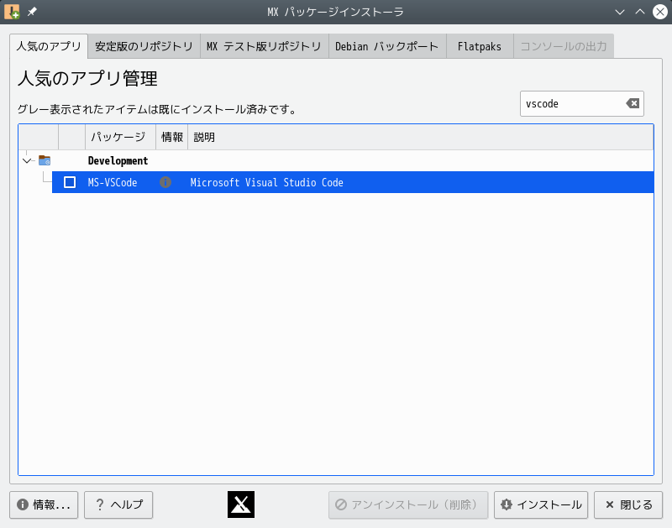Click the Development category folder icon
The height and width of the screenshot is (528, 672).
(x=45, y=160)
